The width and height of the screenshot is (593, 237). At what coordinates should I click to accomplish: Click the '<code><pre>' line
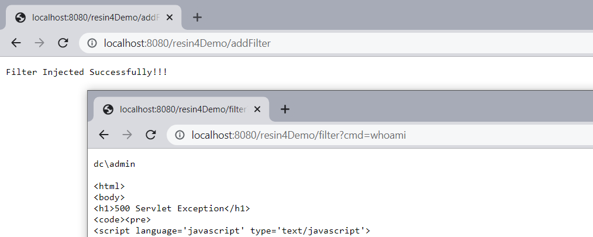(x=122, y=219)
